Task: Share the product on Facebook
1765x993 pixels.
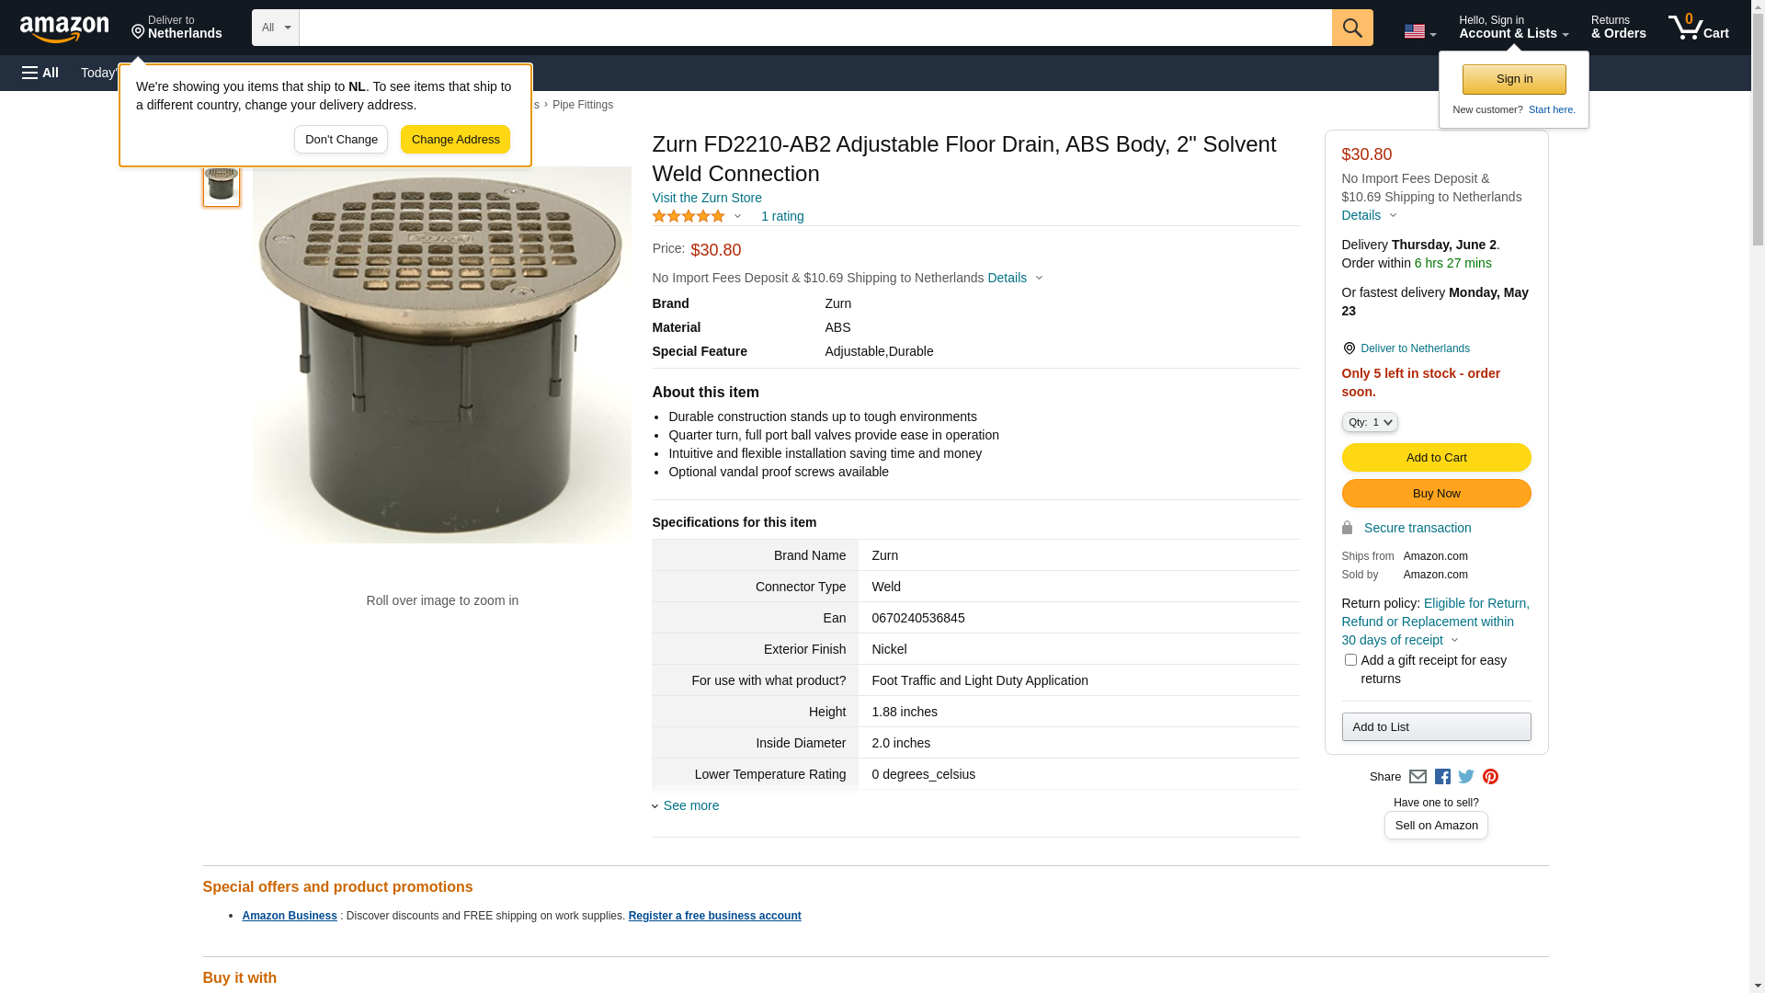Action: [x=1442, y=777]
